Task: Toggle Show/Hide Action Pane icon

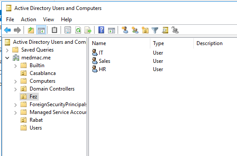Action: tap(112, 30)
